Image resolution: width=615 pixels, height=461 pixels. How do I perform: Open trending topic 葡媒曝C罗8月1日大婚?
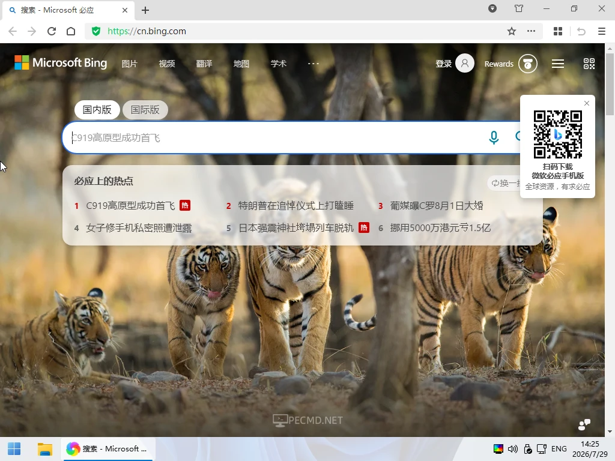(x=437, y=205)
